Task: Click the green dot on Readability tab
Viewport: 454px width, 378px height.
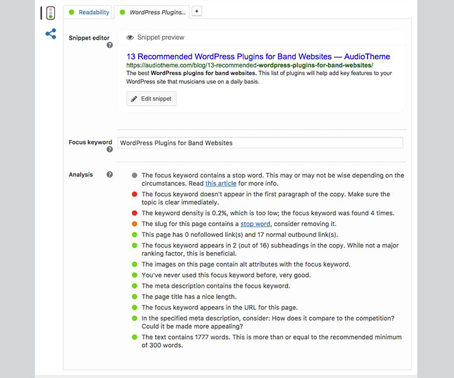Action: [71, 13]
